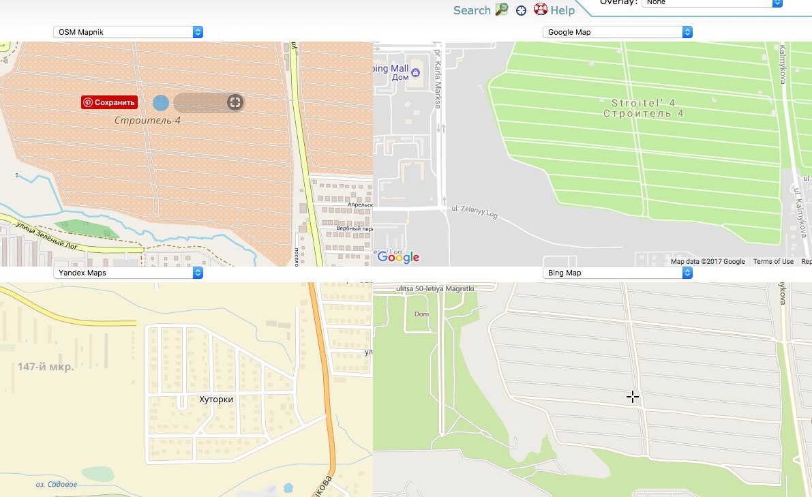Click the Search magnifier map icon
Screen dimensions: 812x497
[x=501, y=10]
